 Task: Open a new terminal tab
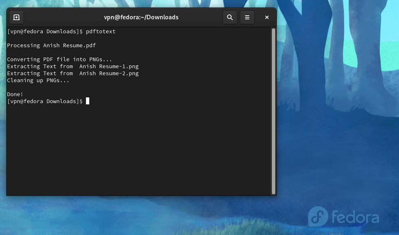16,17
